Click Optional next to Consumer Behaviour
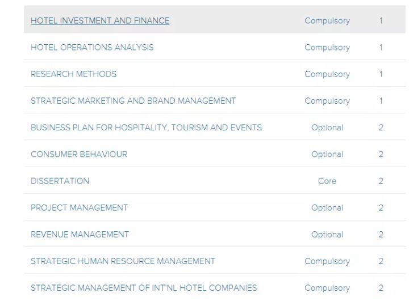 coord(327,154)
